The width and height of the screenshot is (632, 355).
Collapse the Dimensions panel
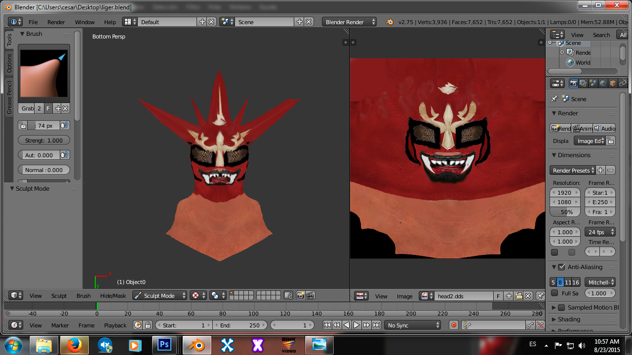coord(554,155)
